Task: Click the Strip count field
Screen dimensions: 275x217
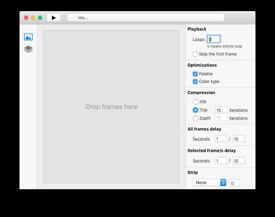Action: [235, 183]
